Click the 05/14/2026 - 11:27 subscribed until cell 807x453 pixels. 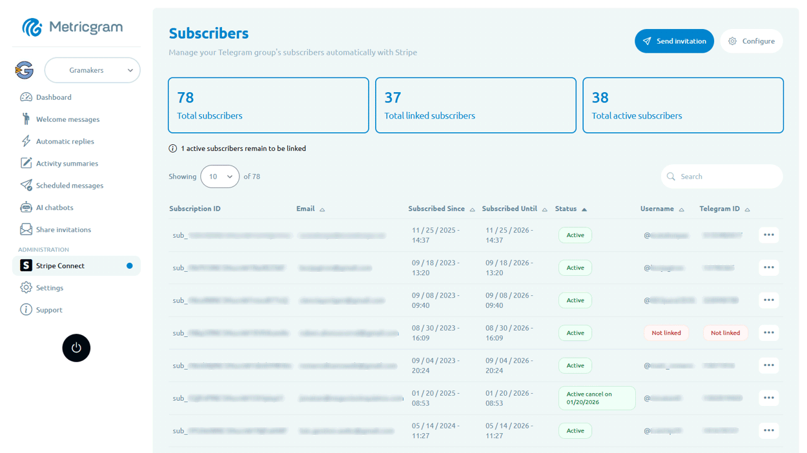point(509,430)
